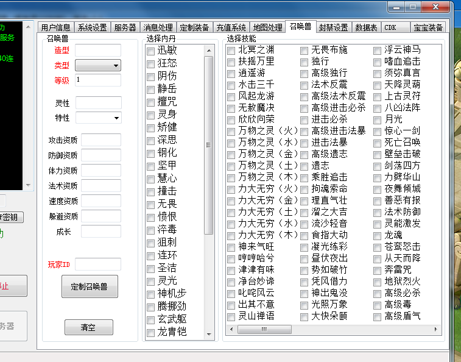Screen dimensions: 461x362
Task: Go to the 定制装备 tab
Action: pyautogui.click(x=195, y=27)
